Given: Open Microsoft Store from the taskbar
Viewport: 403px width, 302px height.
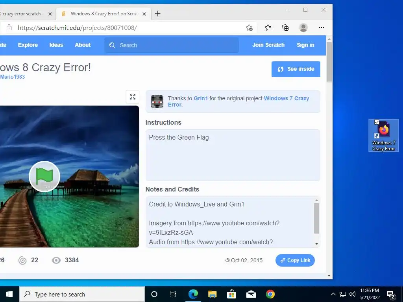Looking at the screenshot, I should tap(231, 294).
